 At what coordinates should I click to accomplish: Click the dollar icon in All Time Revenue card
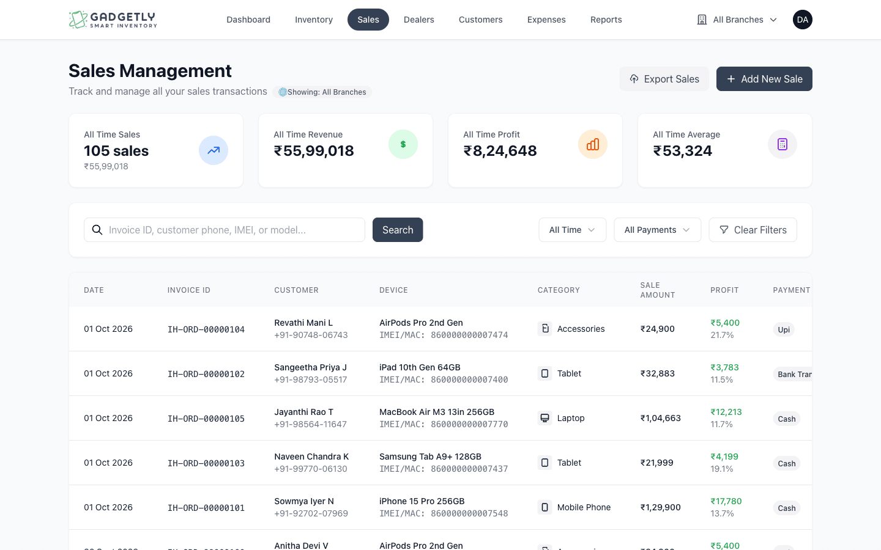[x=403, y=144]
